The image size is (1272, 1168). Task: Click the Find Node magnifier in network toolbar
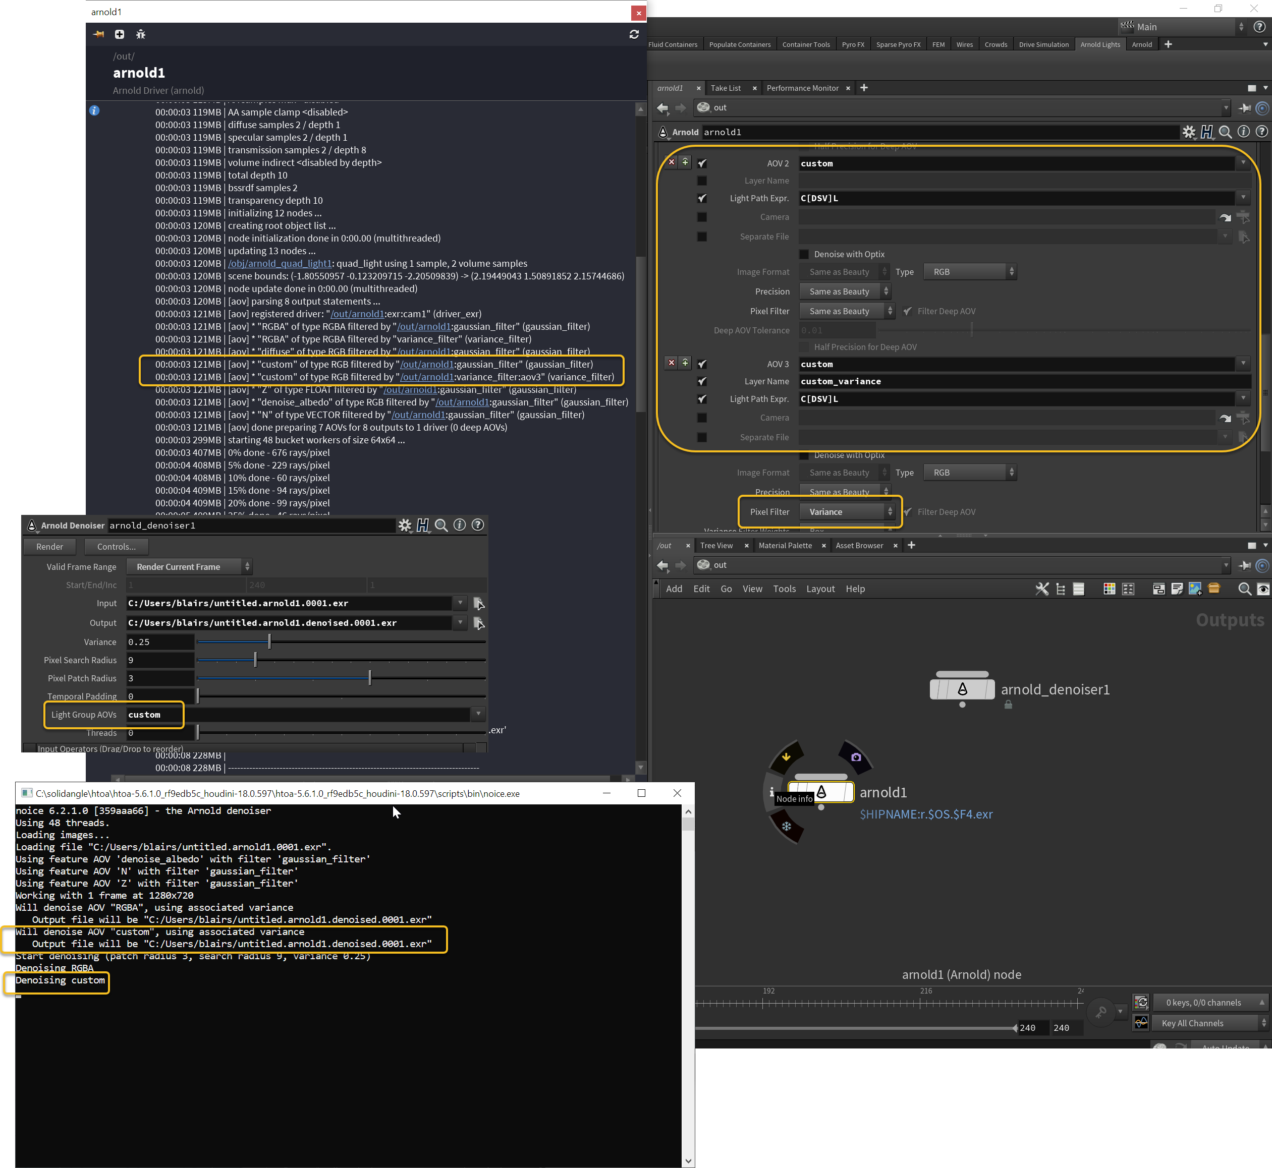[1244, 589]
